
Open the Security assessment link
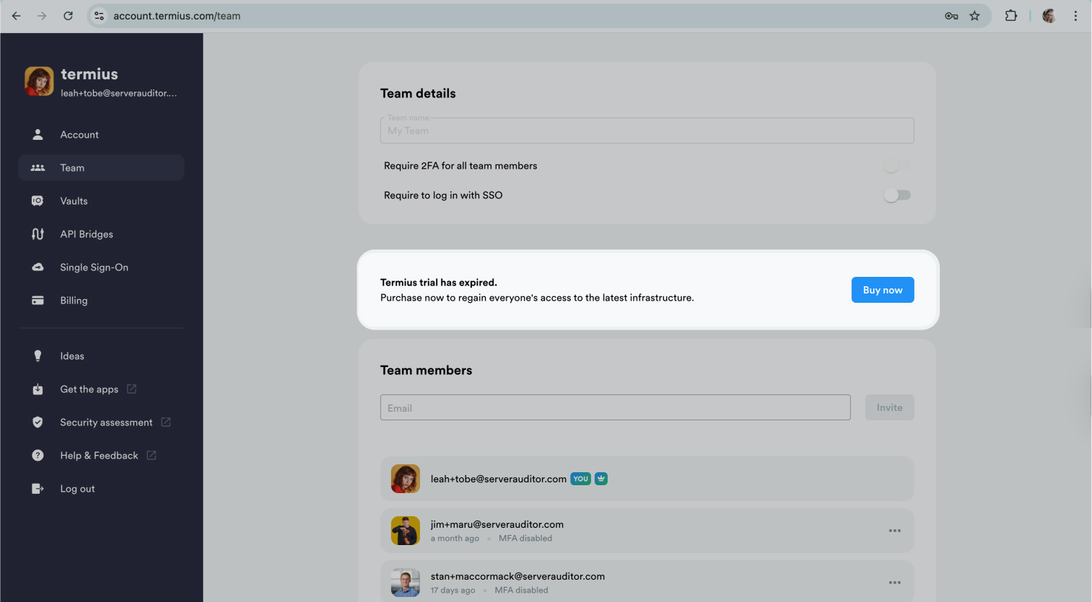[x=101, y=422]
